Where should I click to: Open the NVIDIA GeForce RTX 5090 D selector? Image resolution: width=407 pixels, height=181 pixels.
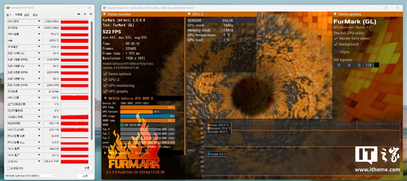point(31,176)
